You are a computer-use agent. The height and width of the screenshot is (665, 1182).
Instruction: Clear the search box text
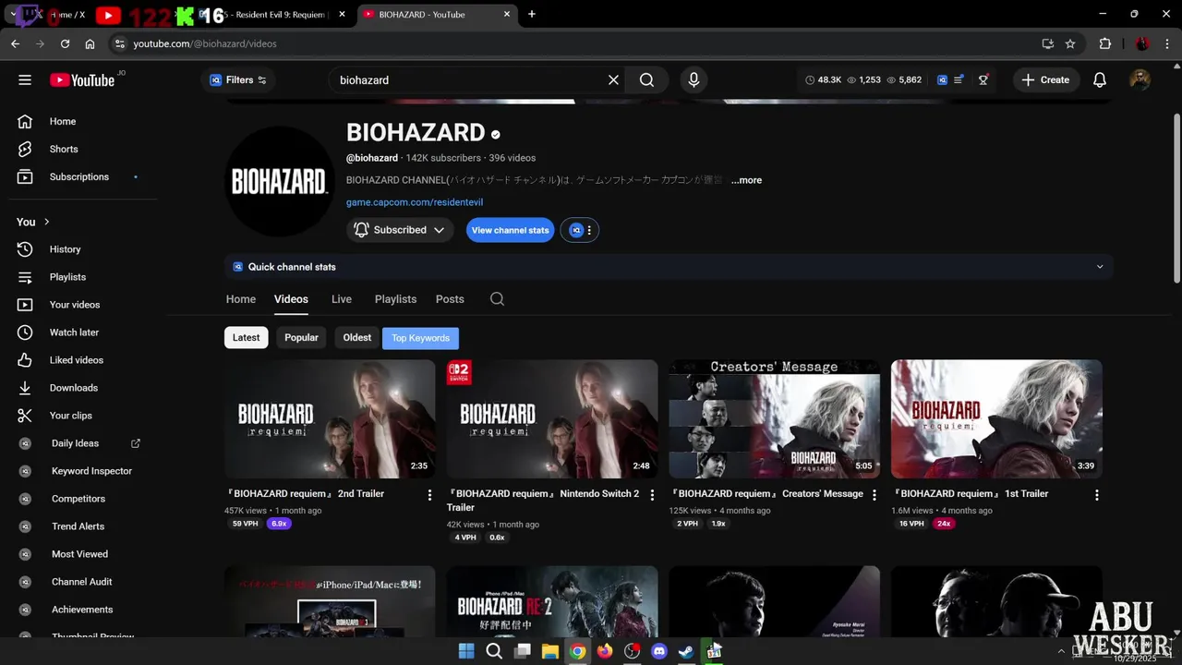pyautogui.click(x=613, y=80)
